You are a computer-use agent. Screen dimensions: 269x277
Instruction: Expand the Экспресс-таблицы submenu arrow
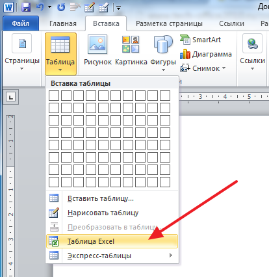click(171, 256)
